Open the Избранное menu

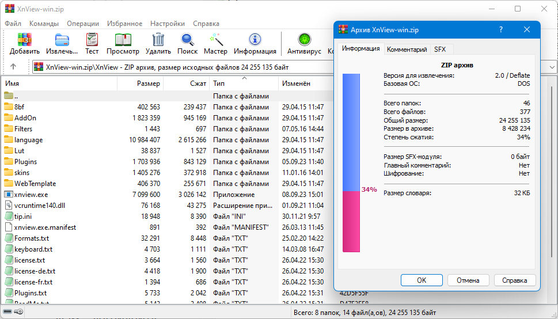pyautogui.click(x=124, y=24)
